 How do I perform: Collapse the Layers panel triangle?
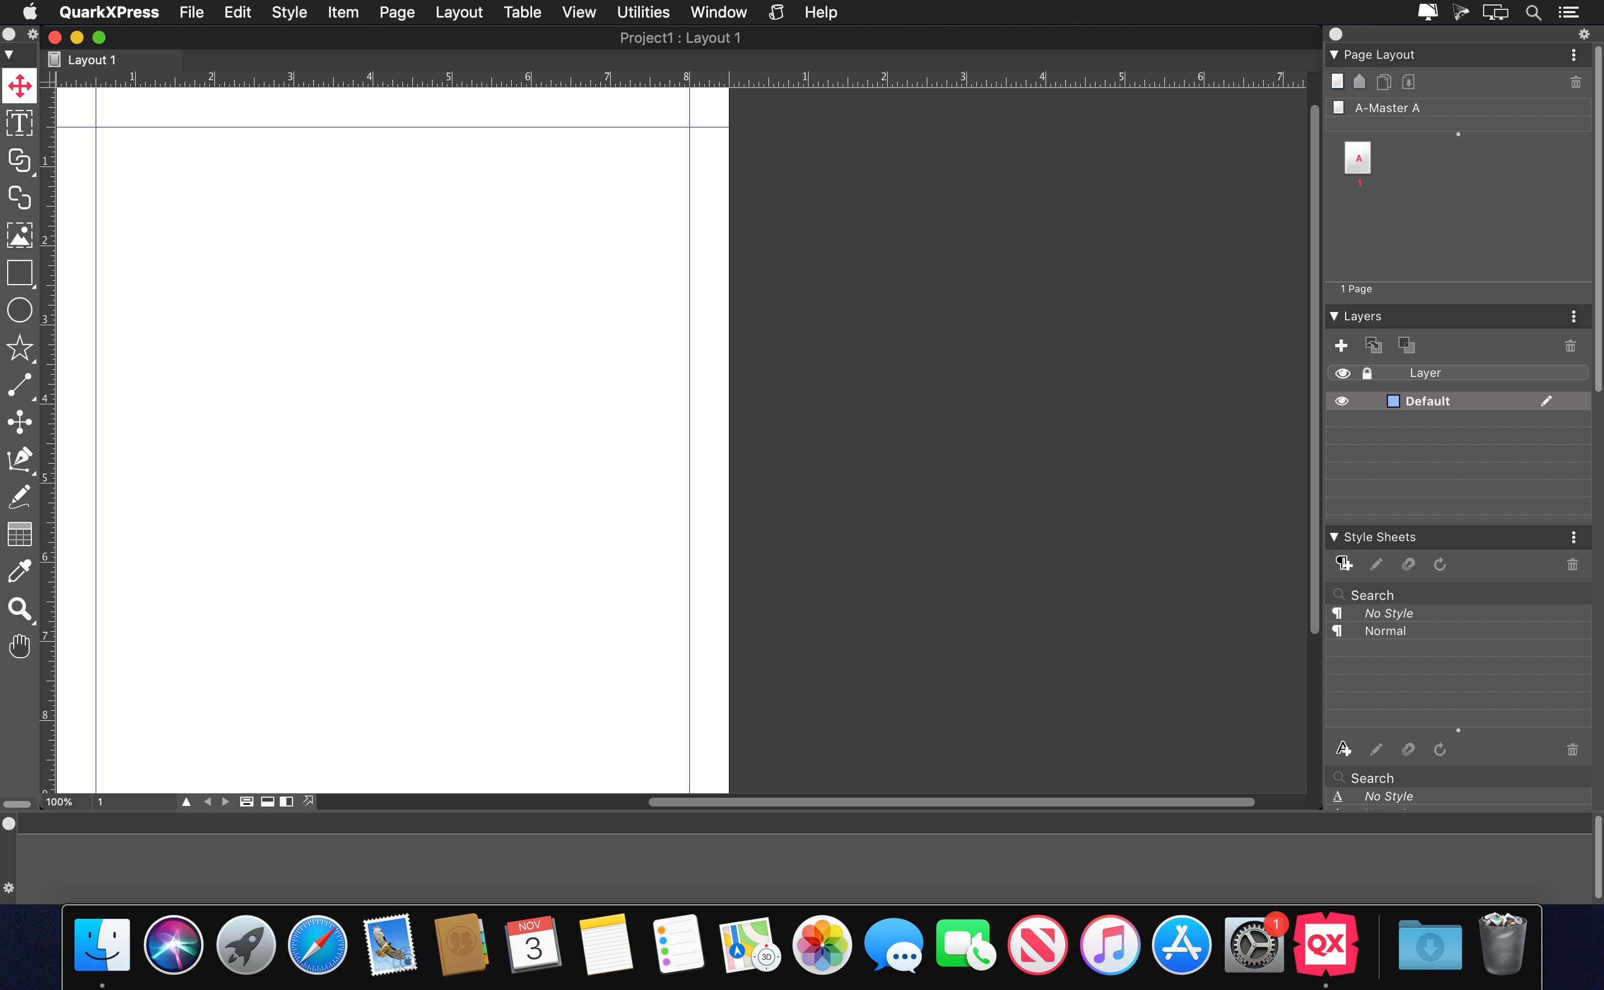pos(1334,316)
